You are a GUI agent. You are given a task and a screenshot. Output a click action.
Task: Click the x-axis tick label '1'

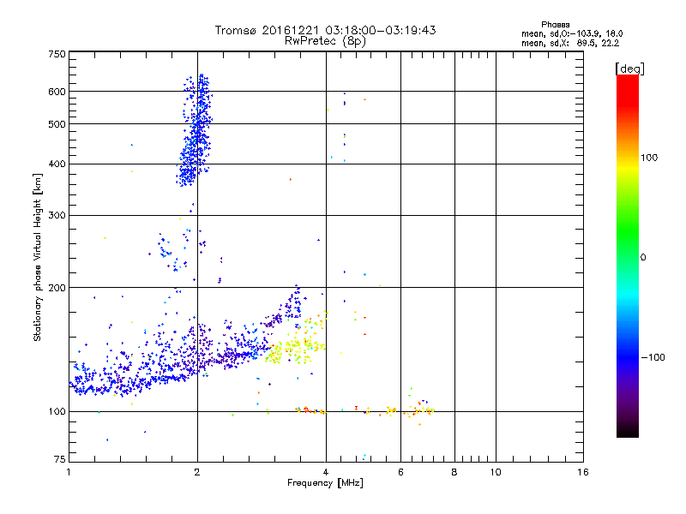[69, 472]
